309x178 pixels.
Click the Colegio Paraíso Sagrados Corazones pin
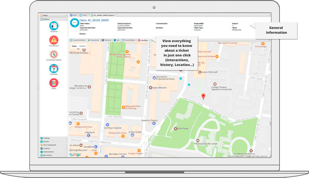point(215,84)
